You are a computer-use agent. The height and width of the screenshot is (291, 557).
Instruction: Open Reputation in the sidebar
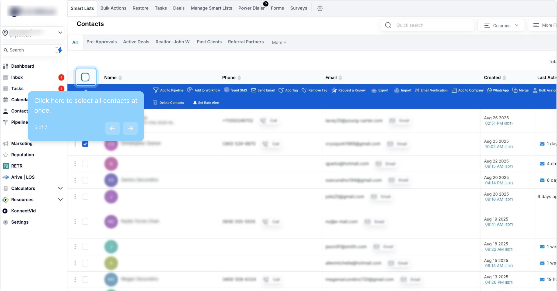(22, 155)
